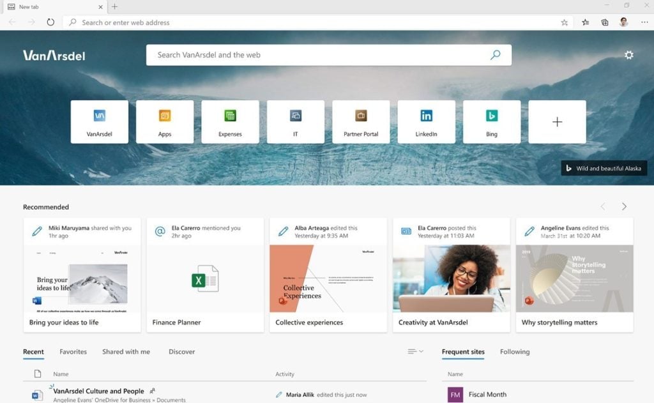654x403 pixels.
Task: Click the plus button to add a site
Action: pos(556,121)
